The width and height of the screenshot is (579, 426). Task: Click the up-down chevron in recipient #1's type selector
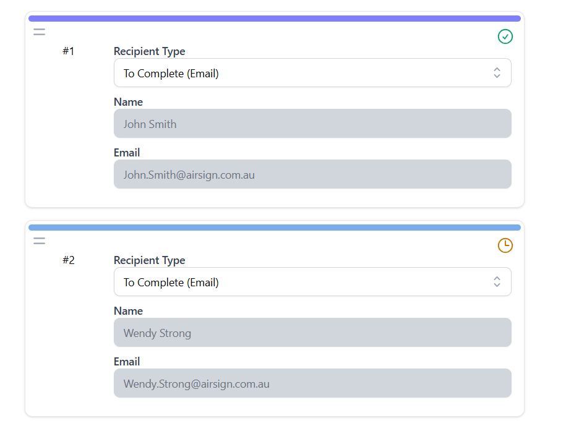(496, 73)
